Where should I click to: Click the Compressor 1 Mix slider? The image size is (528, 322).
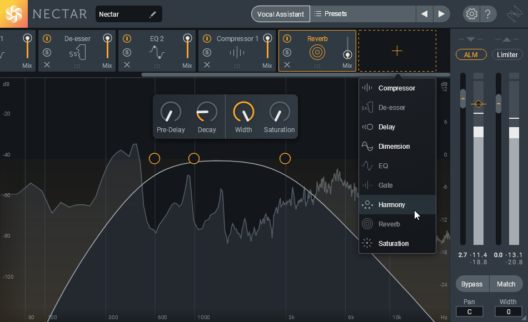[x=268, y=48]
